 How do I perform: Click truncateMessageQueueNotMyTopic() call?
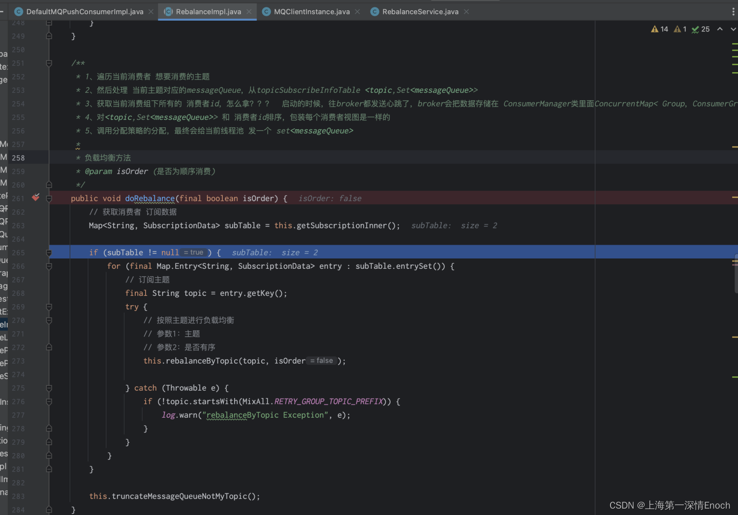[x=184, y=496]
